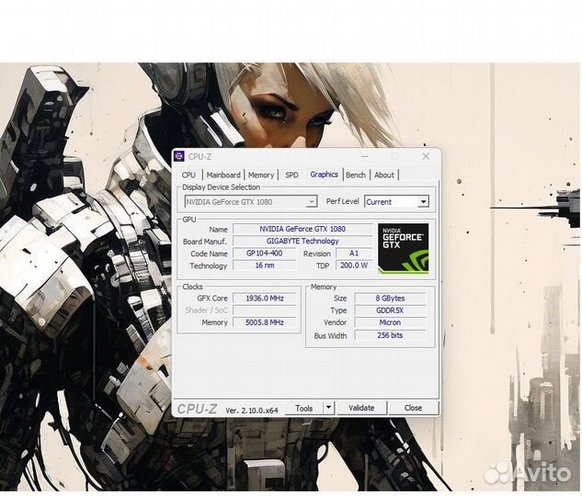
Task: Click the Code Name label
Action: tap(209, 254)
